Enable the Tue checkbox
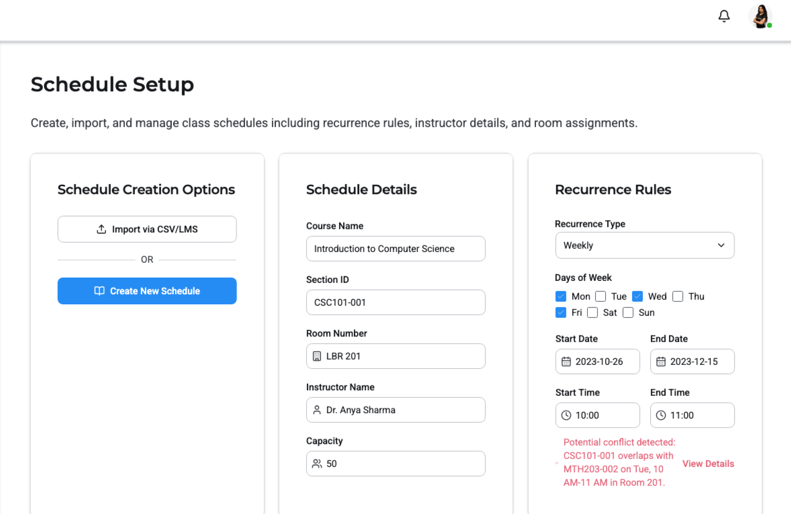 (601, 297)
